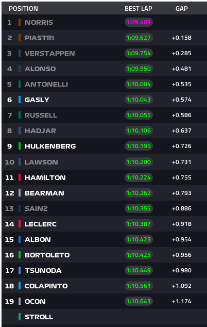Click Alonso's 1:09.950 best lap badge
The height and width of the screenshot is (327, 207).
[x=139, y=69]
